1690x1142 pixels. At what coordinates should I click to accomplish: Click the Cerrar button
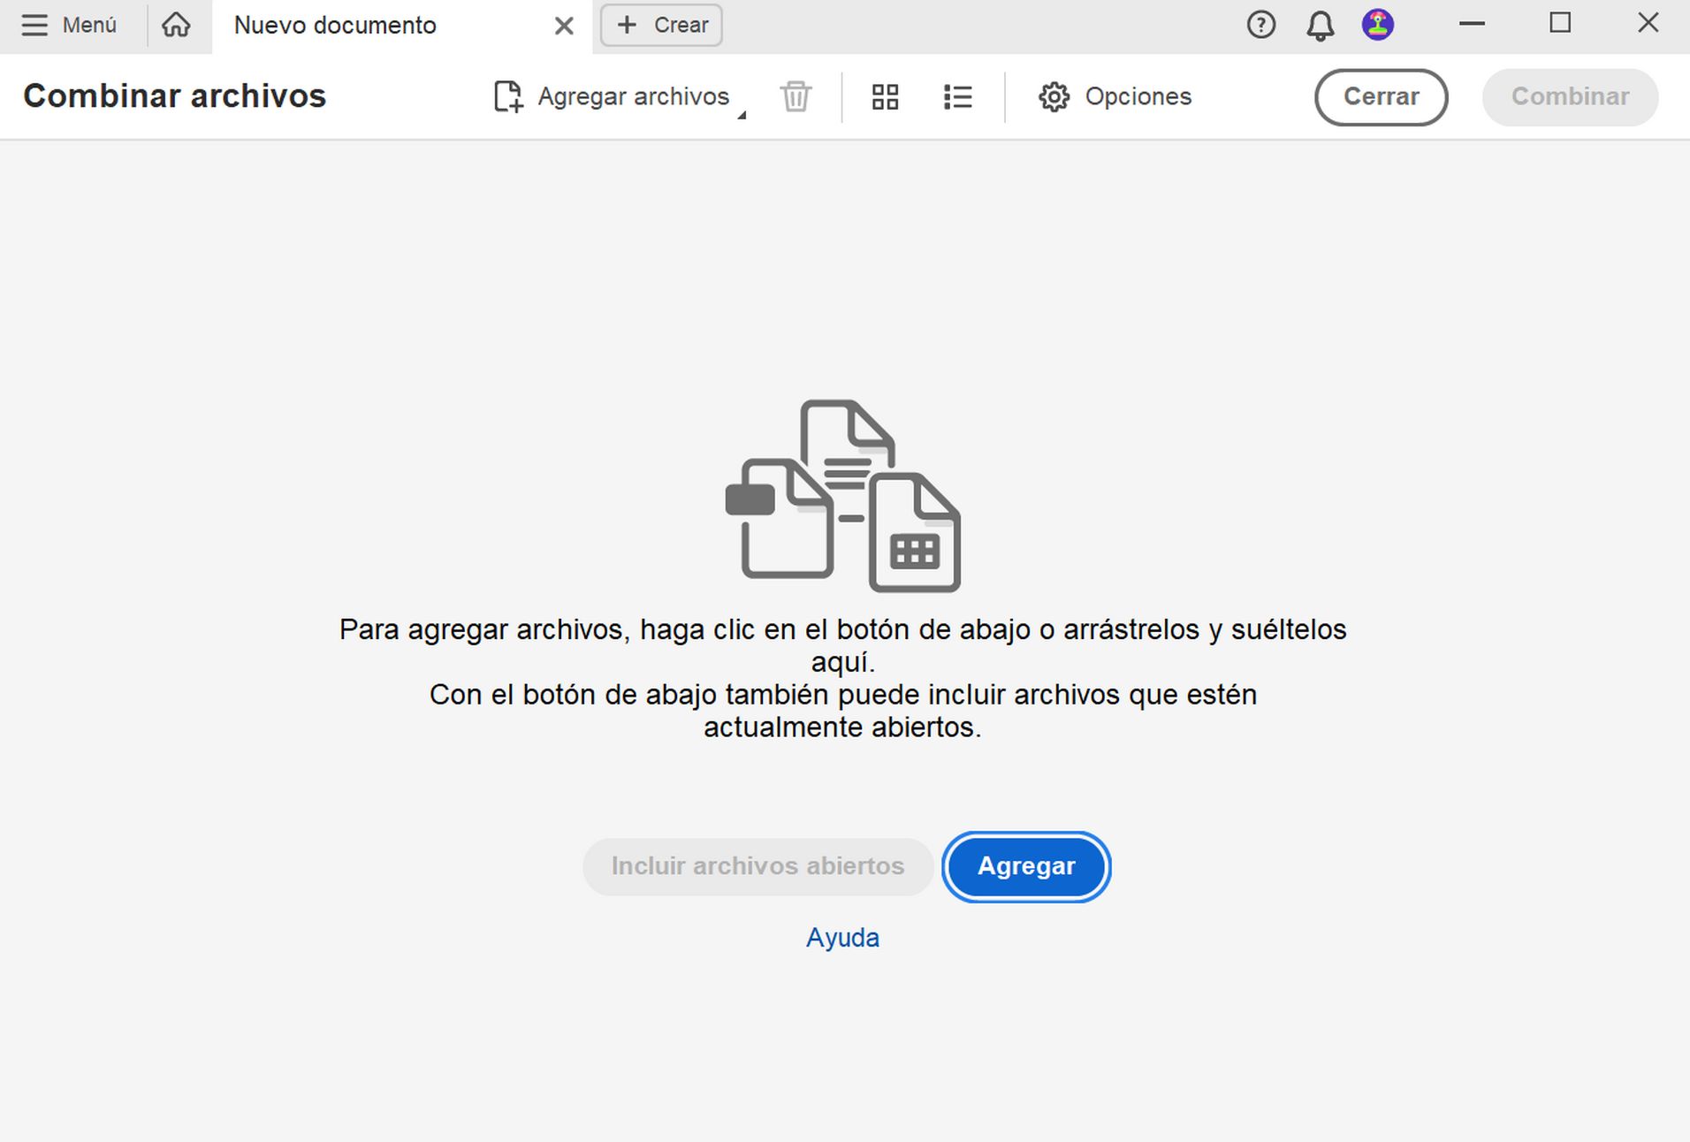(1381, 97)
